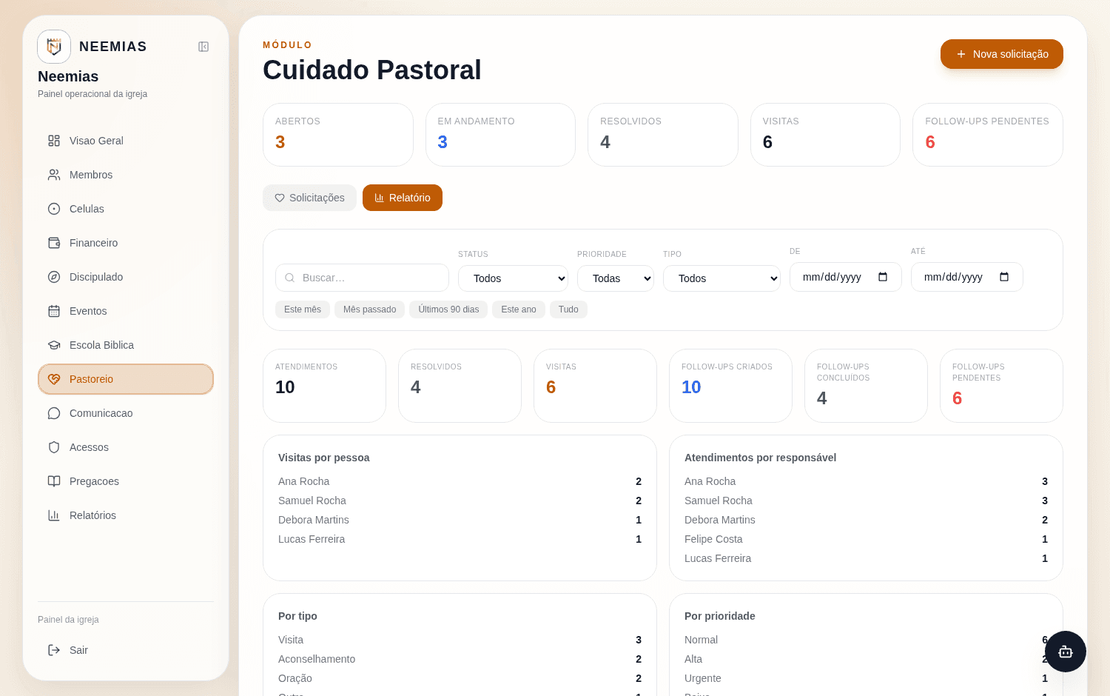
Task: Navigate to Escola Biblica
Action: [126, 345]
